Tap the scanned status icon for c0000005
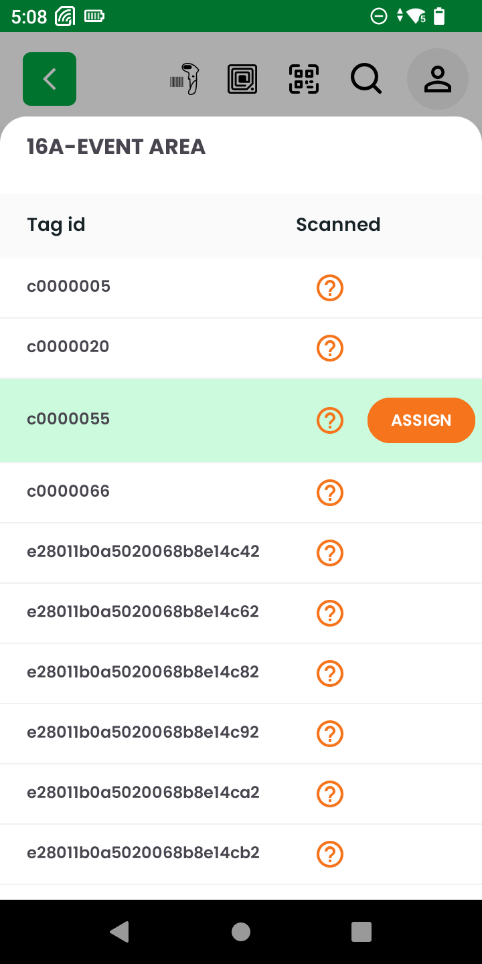Viewport: 482px width, 964px height. [x=329, y=288]
